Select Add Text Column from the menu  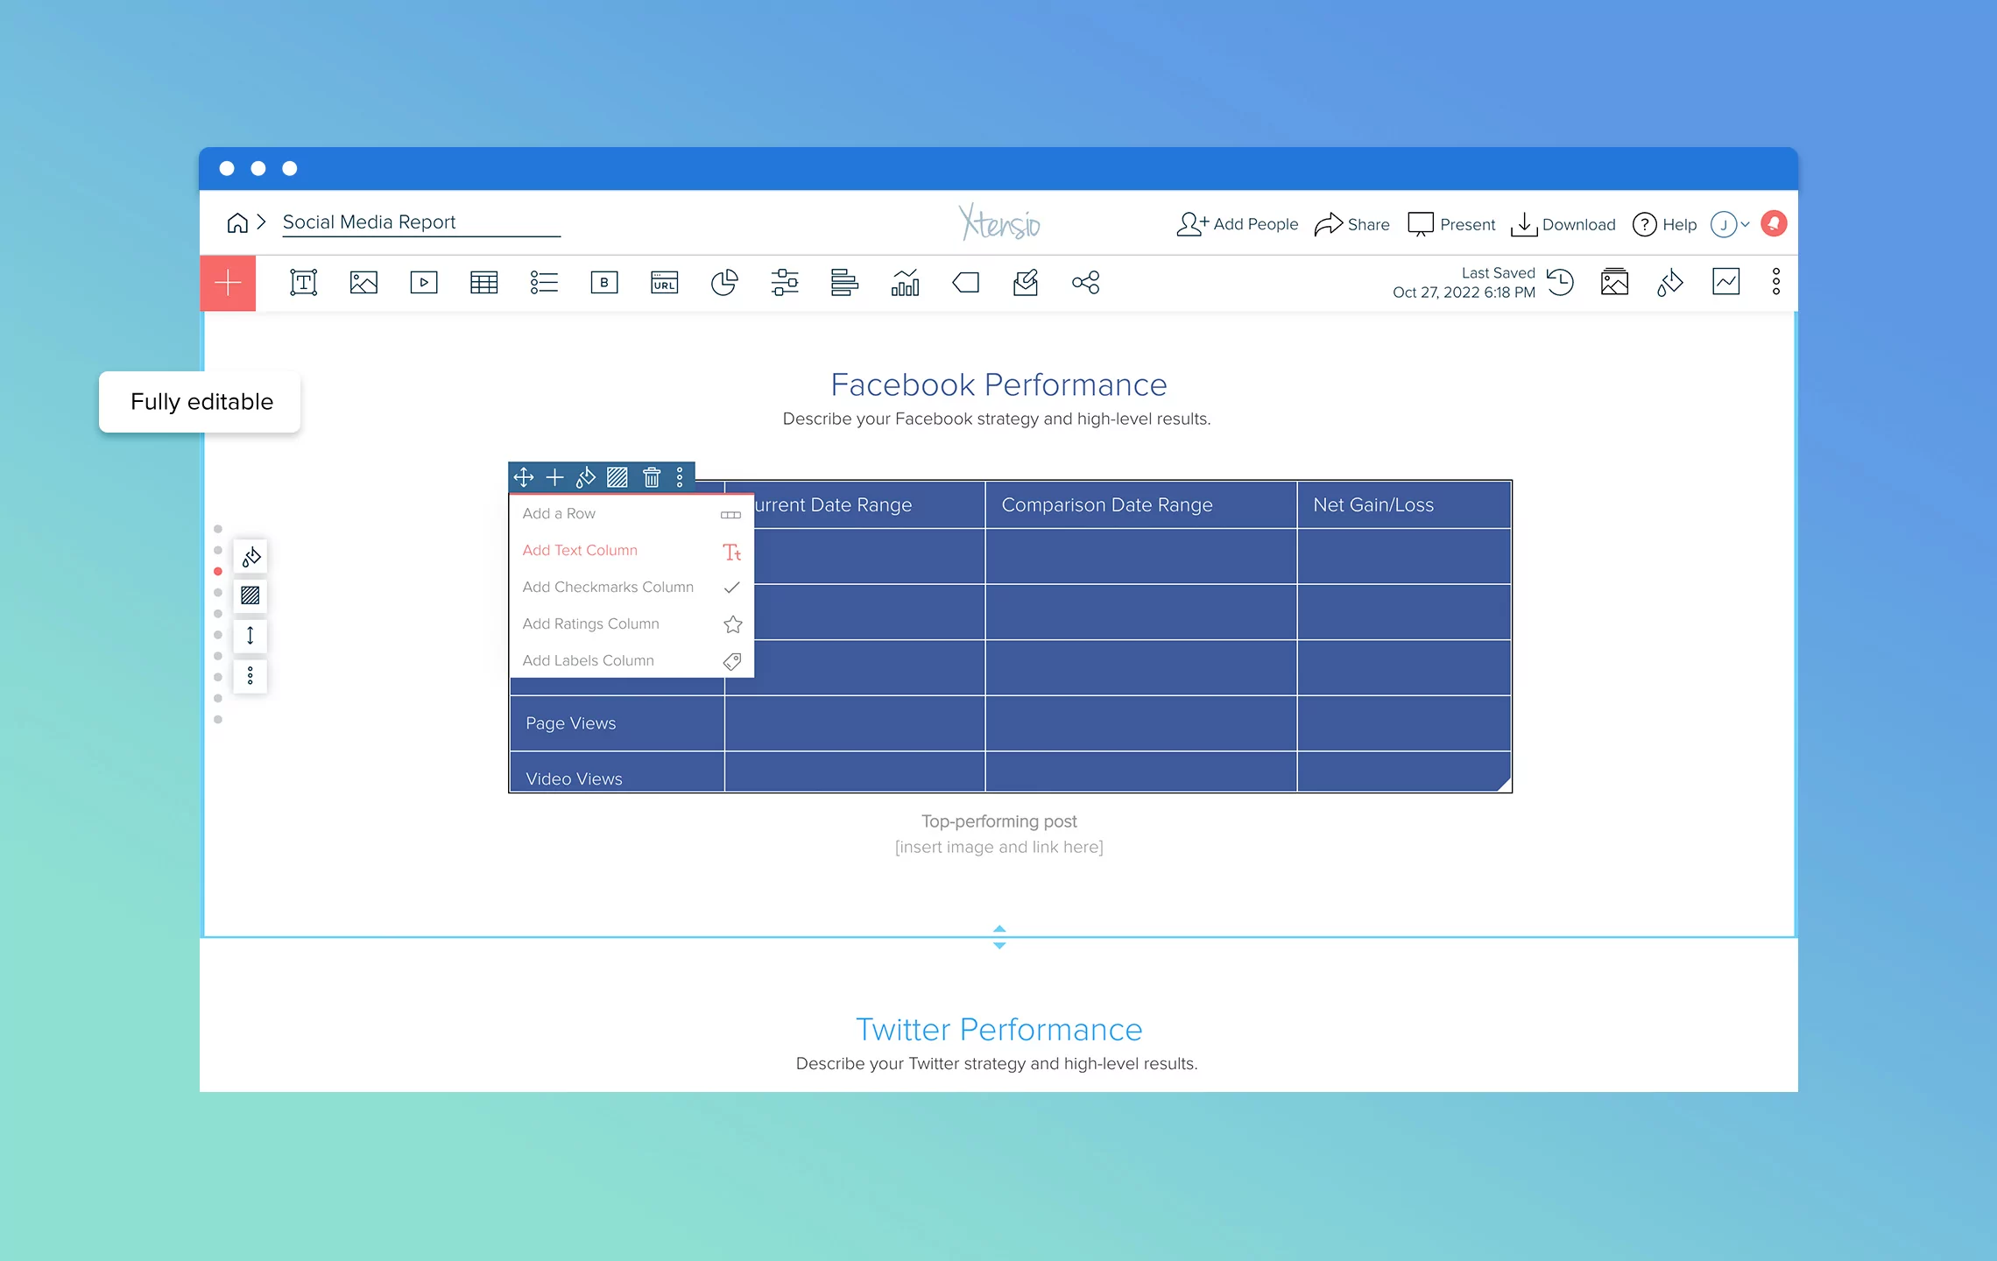click(x=580, y=550)
